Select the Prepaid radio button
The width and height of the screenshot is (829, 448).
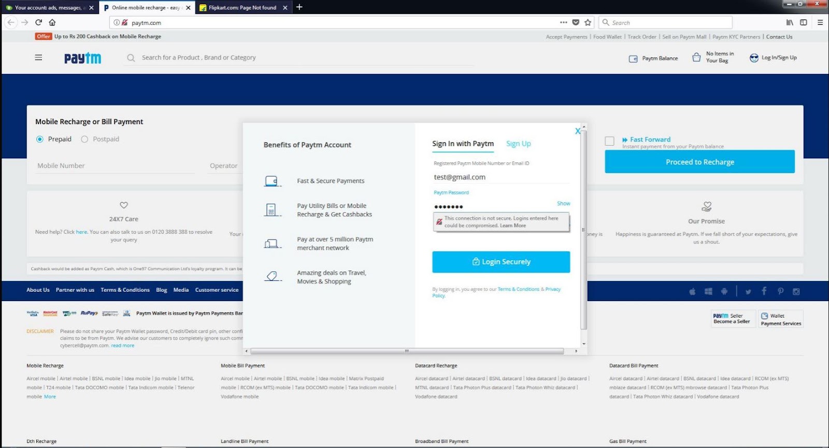point(40,139)
